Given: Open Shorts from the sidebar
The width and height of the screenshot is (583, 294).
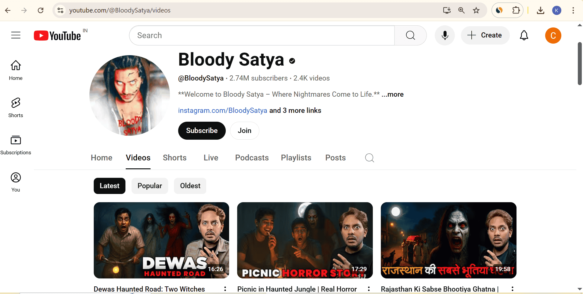Looking at the screenshot, I should (16, 107).
